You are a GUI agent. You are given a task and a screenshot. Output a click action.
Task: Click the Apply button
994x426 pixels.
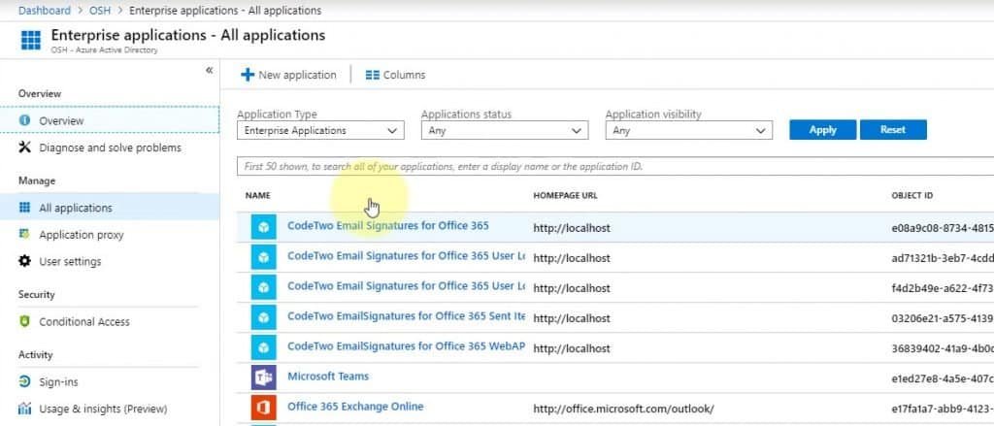pos(823,130)
